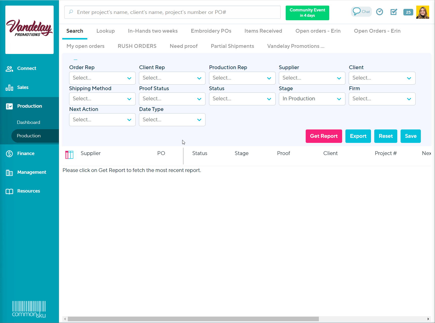Click the horizontal scrollbar at the bottom
Screen dimensions: 435x323
(193, 319)
